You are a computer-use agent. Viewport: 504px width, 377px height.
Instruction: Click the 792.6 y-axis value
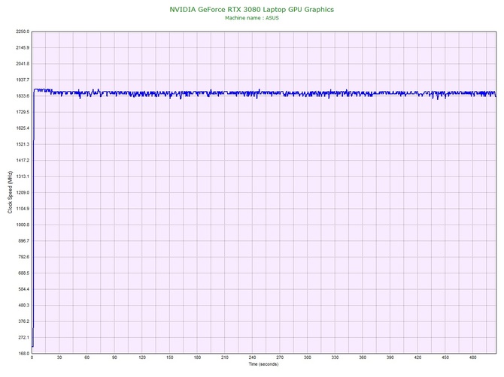tap(23, 257)
